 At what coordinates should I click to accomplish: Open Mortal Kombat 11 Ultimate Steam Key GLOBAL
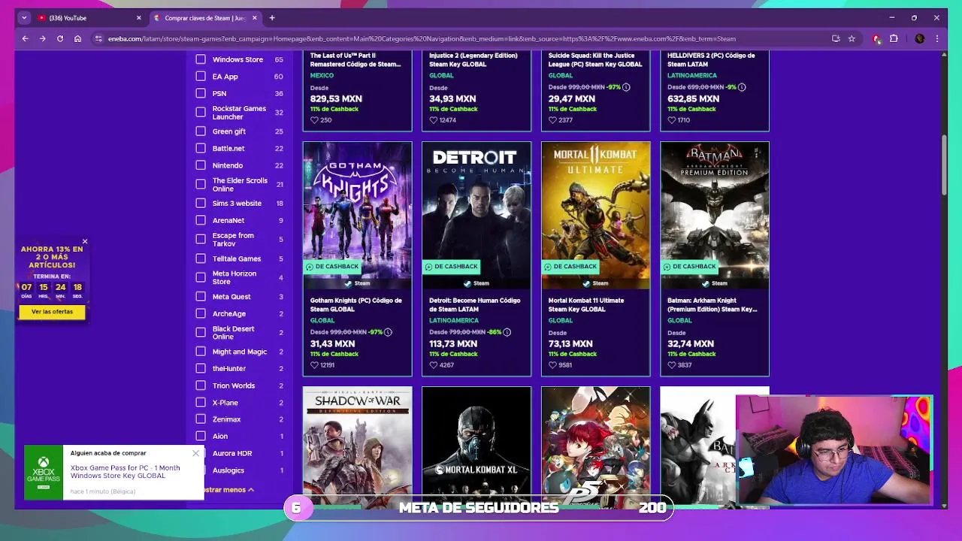coord(586,304)
